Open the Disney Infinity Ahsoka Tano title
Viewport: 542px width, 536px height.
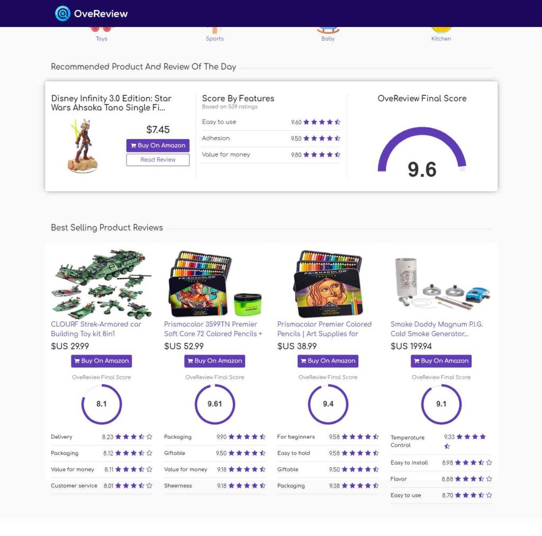click(111, 103)
